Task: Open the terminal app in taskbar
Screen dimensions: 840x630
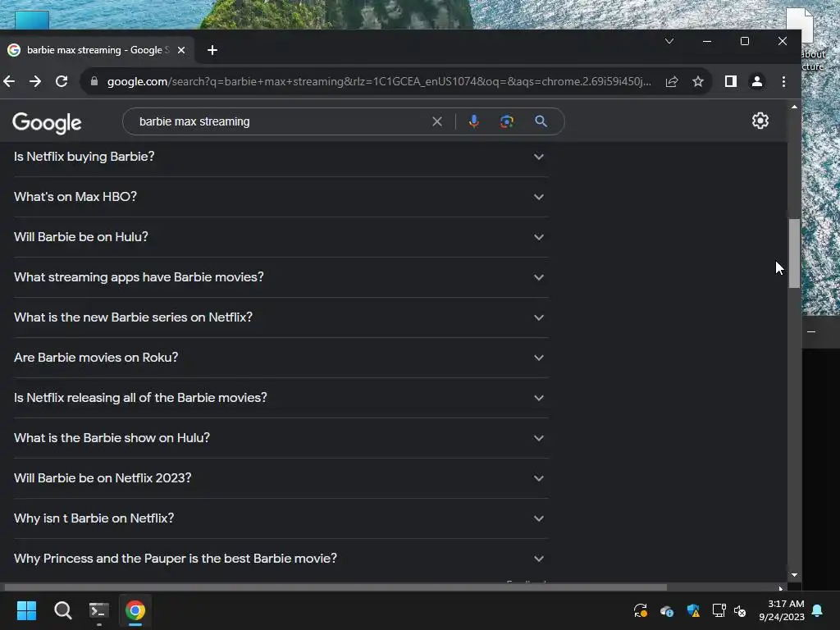Action: coord(98,610)
